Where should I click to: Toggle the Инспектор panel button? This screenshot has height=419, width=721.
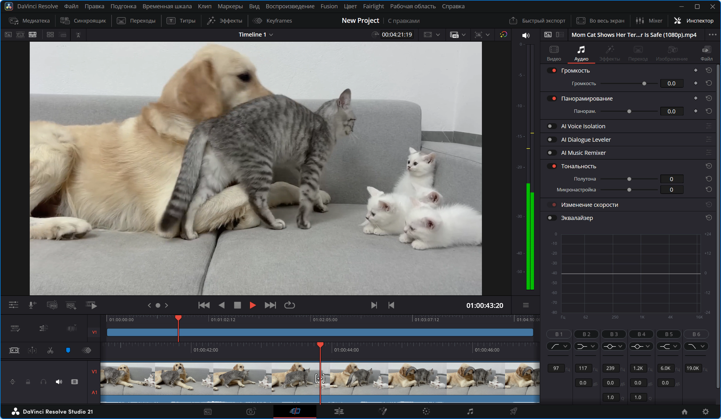[x=694, y=21]
